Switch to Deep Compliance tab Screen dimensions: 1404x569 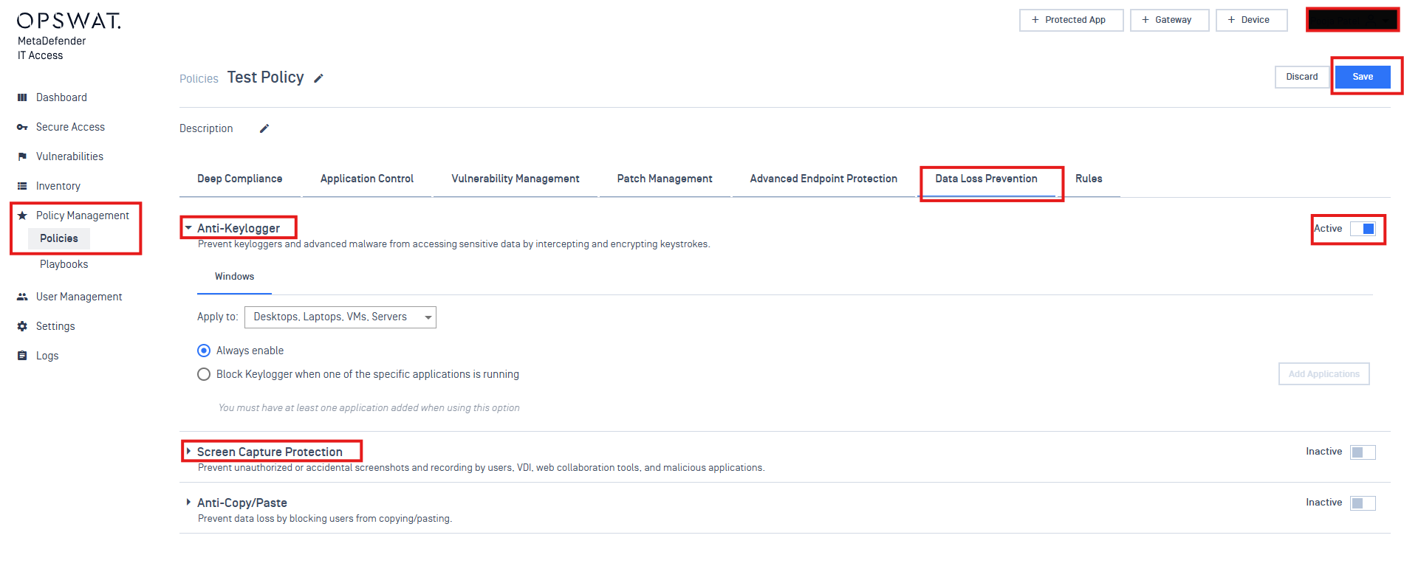point(240,179)
